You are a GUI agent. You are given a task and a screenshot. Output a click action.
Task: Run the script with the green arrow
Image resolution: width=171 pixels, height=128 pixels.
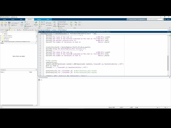click(x=71, y=22)
